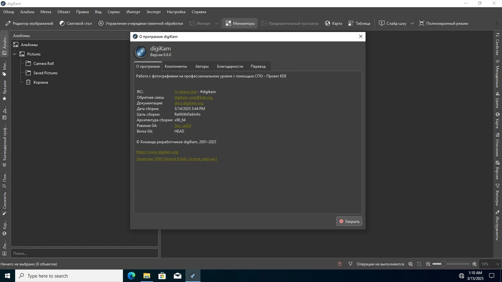Open the Схожесть sidebar tab
502x282 pixels.
click(5, 203)
